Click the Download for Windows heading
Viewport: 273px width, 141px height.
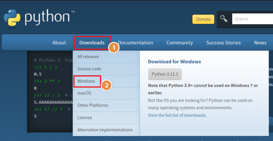(174, 62)
